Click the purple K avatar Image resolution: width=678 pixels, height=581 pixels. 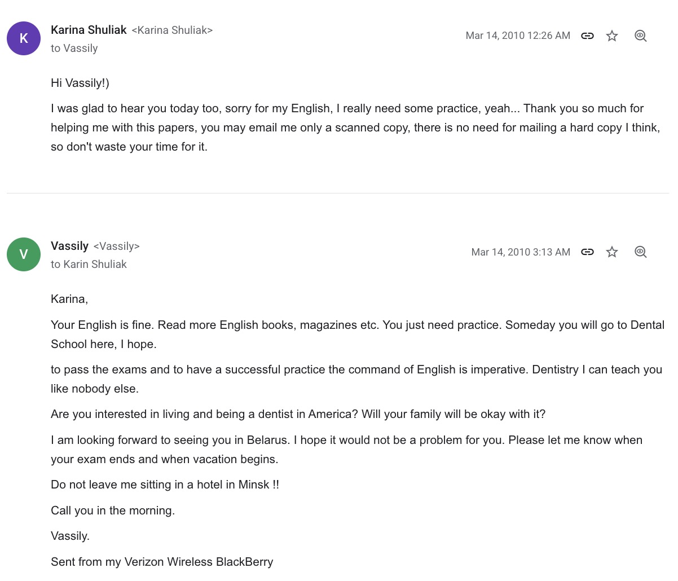tap(24, 38)
